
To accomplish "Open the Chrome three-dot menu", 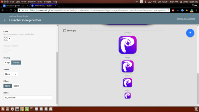I will pyautogui.click(x=196, y=10).
